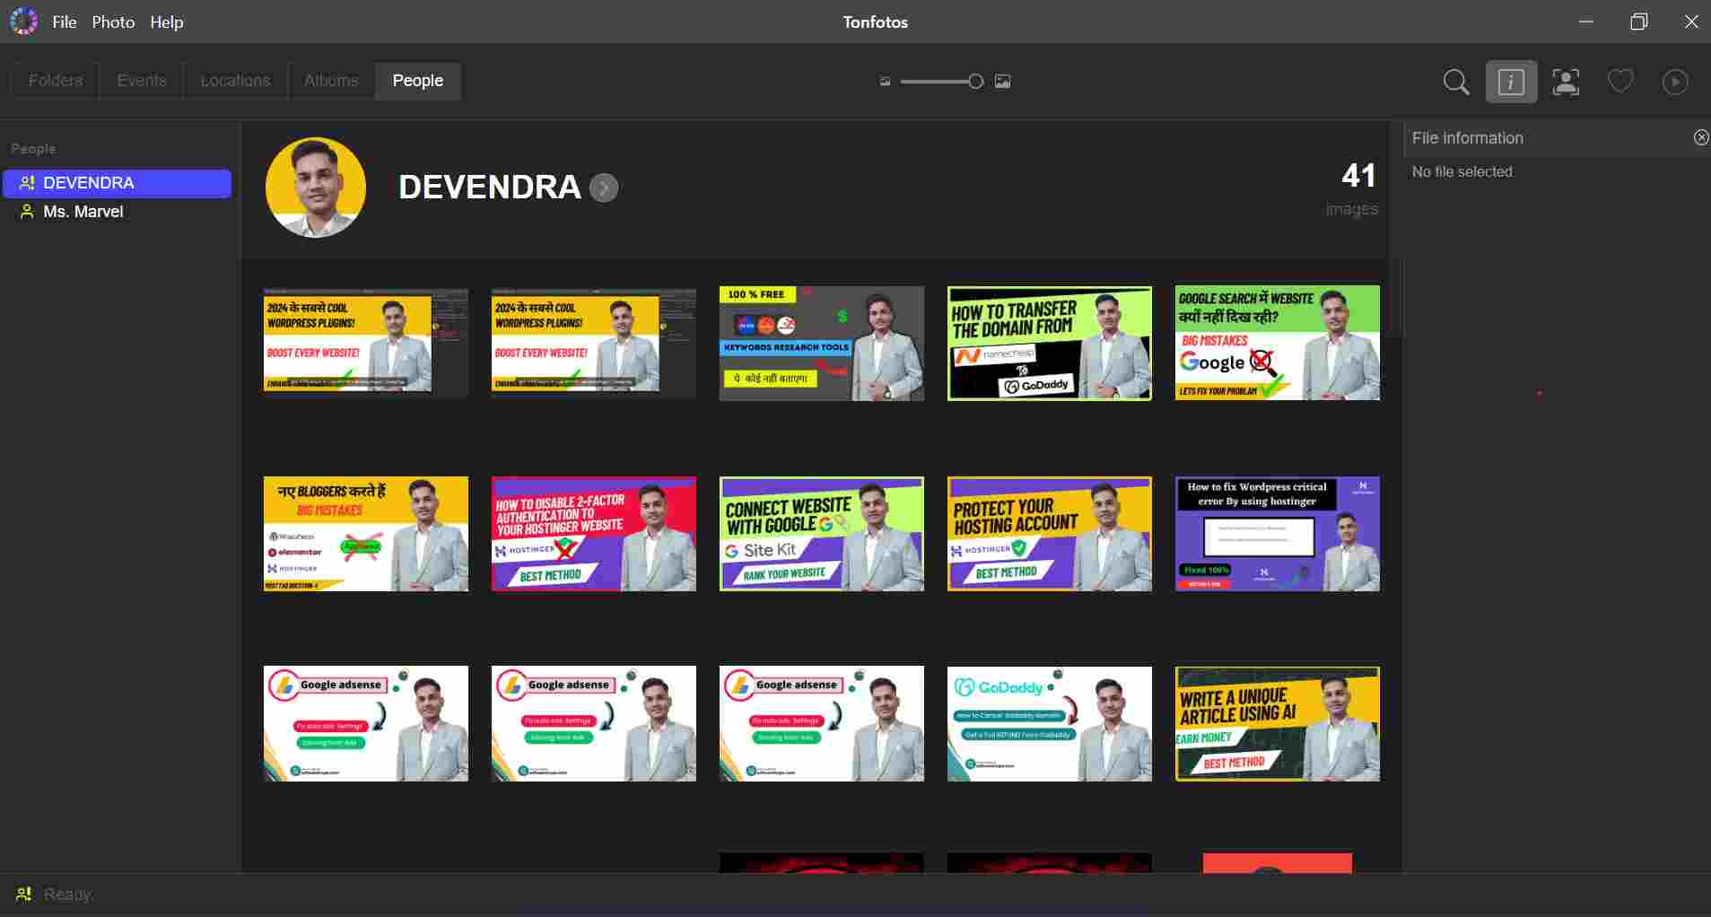Open the Photo menu
The image size is (1711, 917).
tap(113, 22)
